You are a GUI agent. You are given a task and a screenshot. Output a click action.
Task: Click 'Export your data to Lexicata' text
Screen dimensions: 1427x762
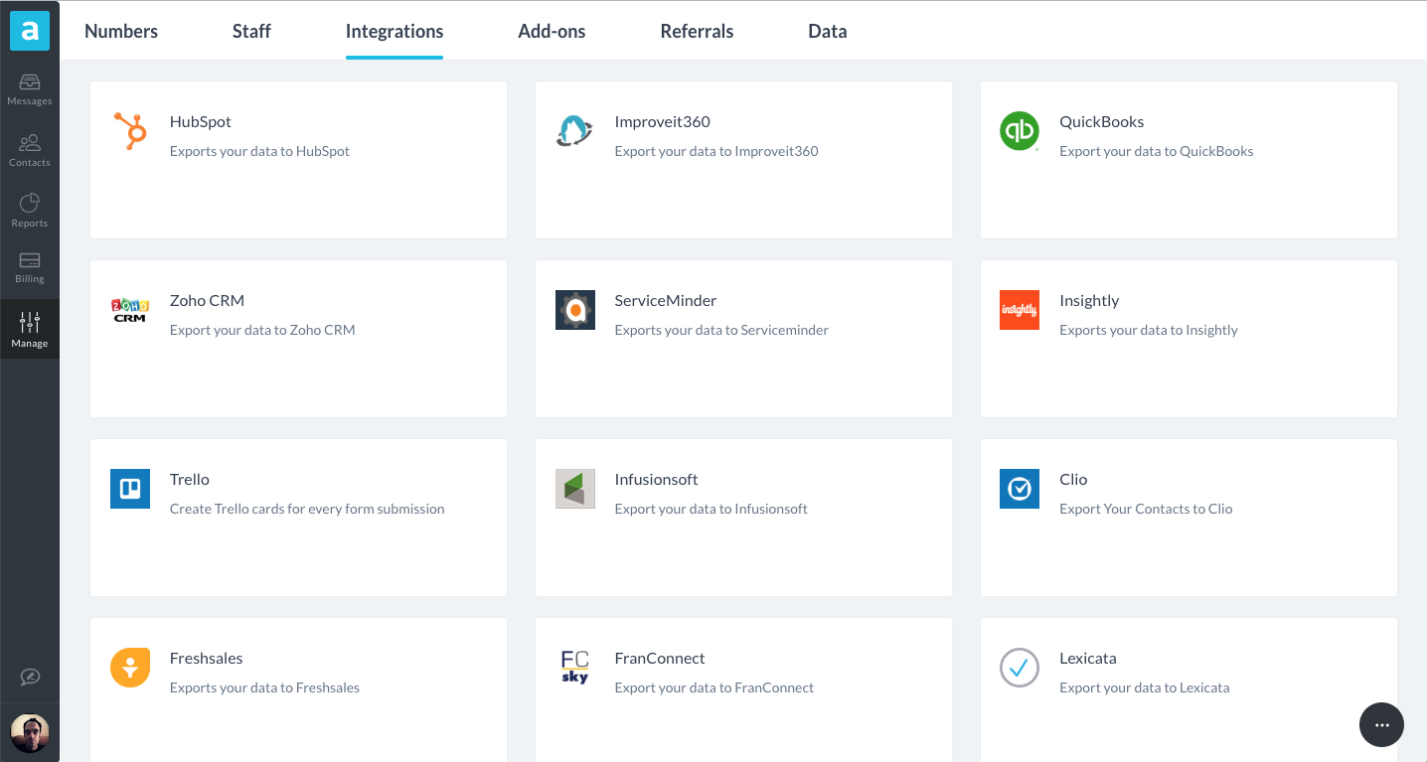tap(1145, 687)
